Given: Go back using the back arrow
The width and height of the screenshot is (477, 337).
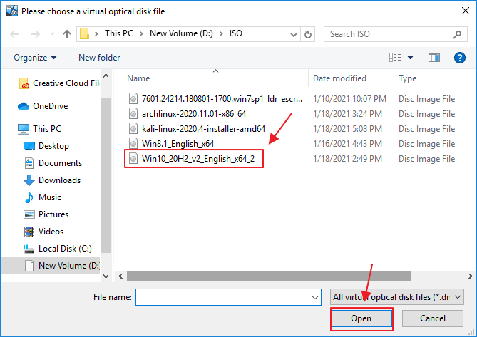Looking at the screenshot, I should pyautogui.click(x=14, y=34).
